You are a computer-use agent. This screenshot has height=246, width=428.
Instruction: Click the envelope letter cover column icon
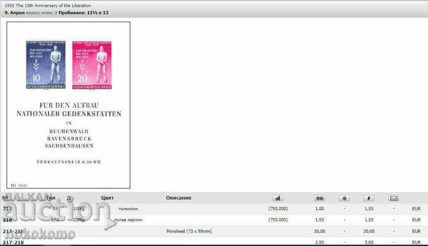point(393,198)
